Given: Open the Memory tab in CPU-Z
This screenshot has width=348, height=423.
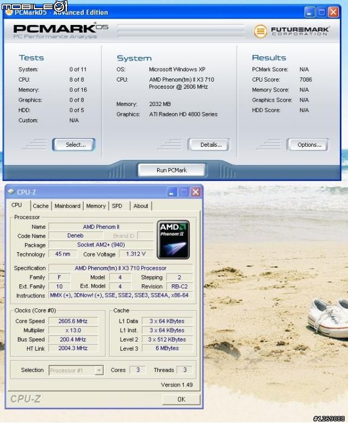Looking at the screenshot, I should [x=96, y=206].
